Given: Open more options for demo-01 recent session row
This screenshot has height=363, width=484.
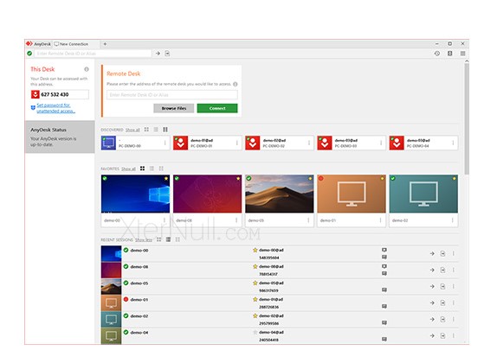Looking at the screenshot, I should pos(454,302).
